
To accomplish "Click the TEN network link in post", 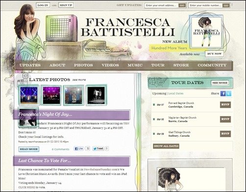I will (126, 123).
